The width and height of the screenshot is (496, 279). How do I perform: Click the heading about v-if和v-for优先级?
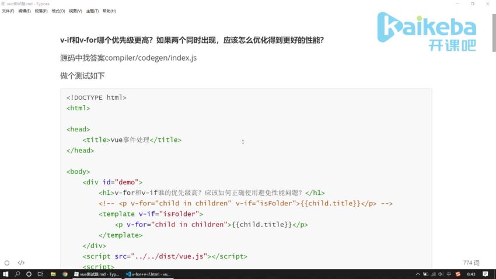pyautogui.click(x=192, y=40)
